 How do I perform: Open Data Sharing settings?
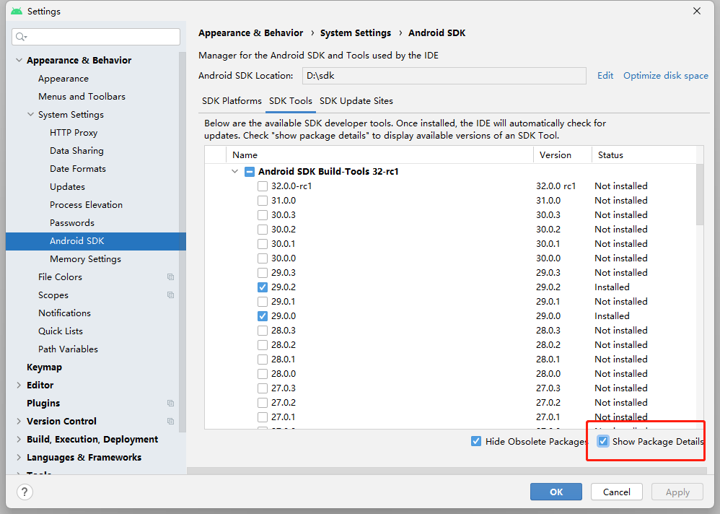click(x=76, y=151)
